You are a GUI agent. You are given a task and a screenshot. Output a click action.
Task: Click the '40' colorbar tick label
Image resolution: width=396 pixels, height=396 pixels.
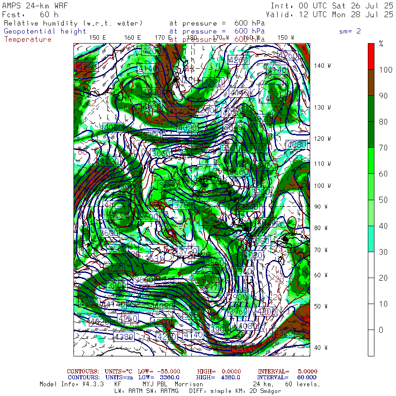click(x=383, y=226)
